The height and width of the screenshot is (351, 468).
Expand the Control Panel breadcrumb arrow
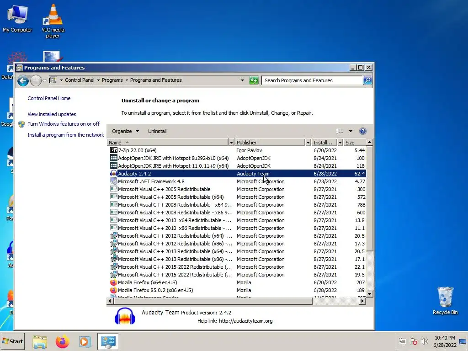click(98, 80)
